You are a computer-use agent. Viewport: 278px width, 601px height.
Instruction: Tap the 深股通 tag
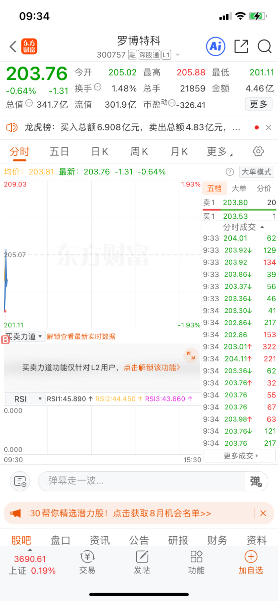(149, 55)
